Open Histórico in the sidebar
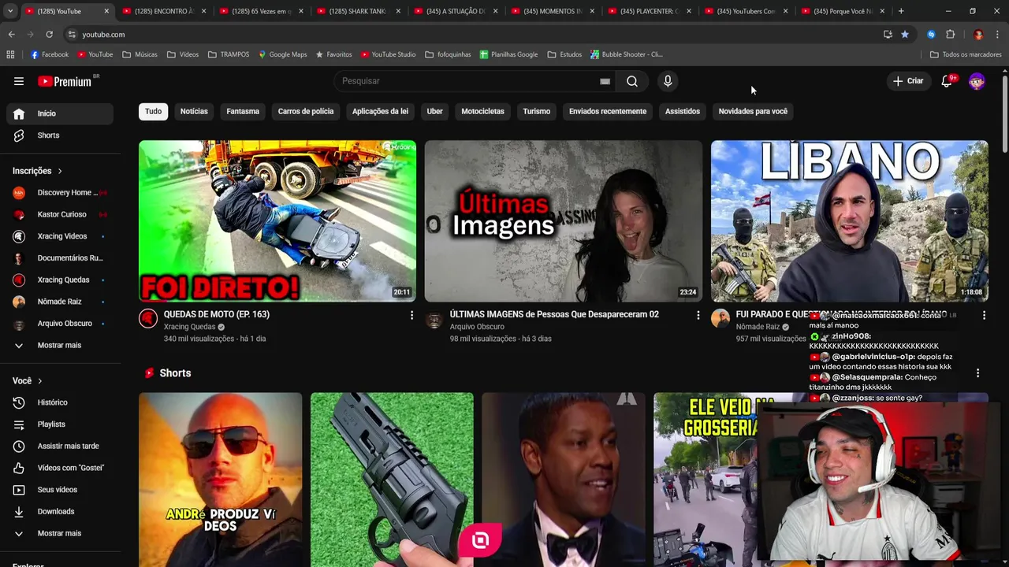 click(60, 402)
